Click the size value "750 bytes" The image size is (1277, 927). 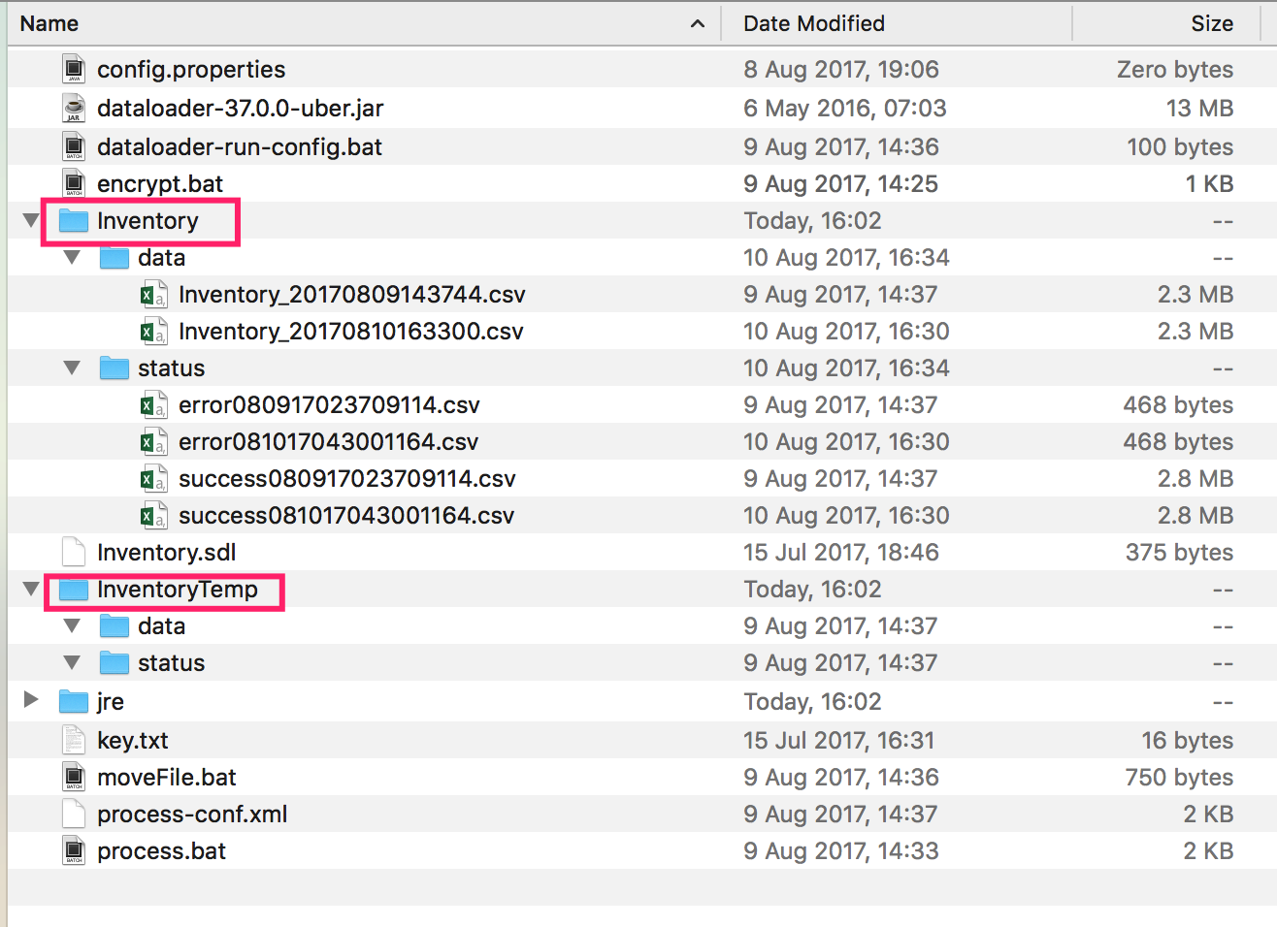click(1180, 778)
